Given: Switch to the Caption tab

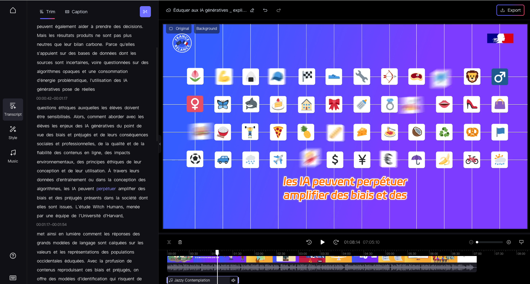Looking at the screenshot, I should tap(76, 12).
